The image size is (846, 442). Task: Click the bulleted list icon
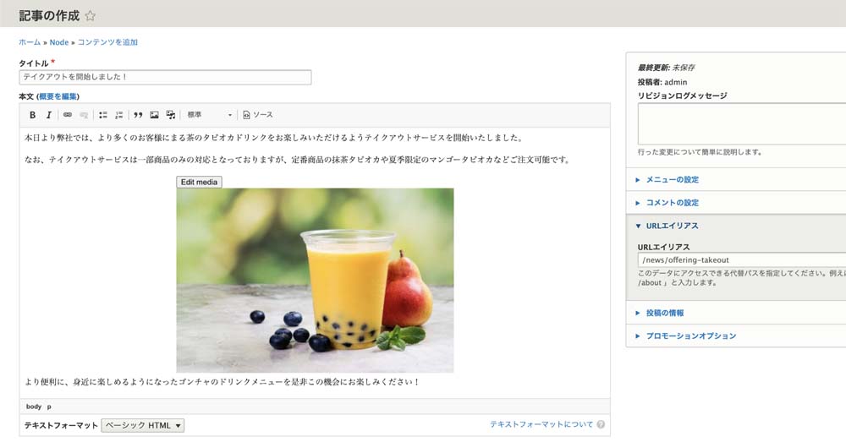click(x=103, y=115)
